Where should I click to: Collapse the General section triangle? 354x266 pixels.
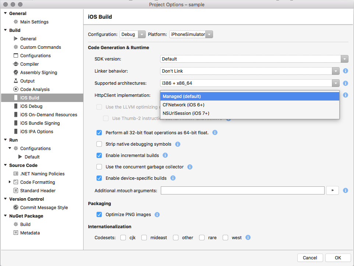pyautogui.click(x=6, y=13)
